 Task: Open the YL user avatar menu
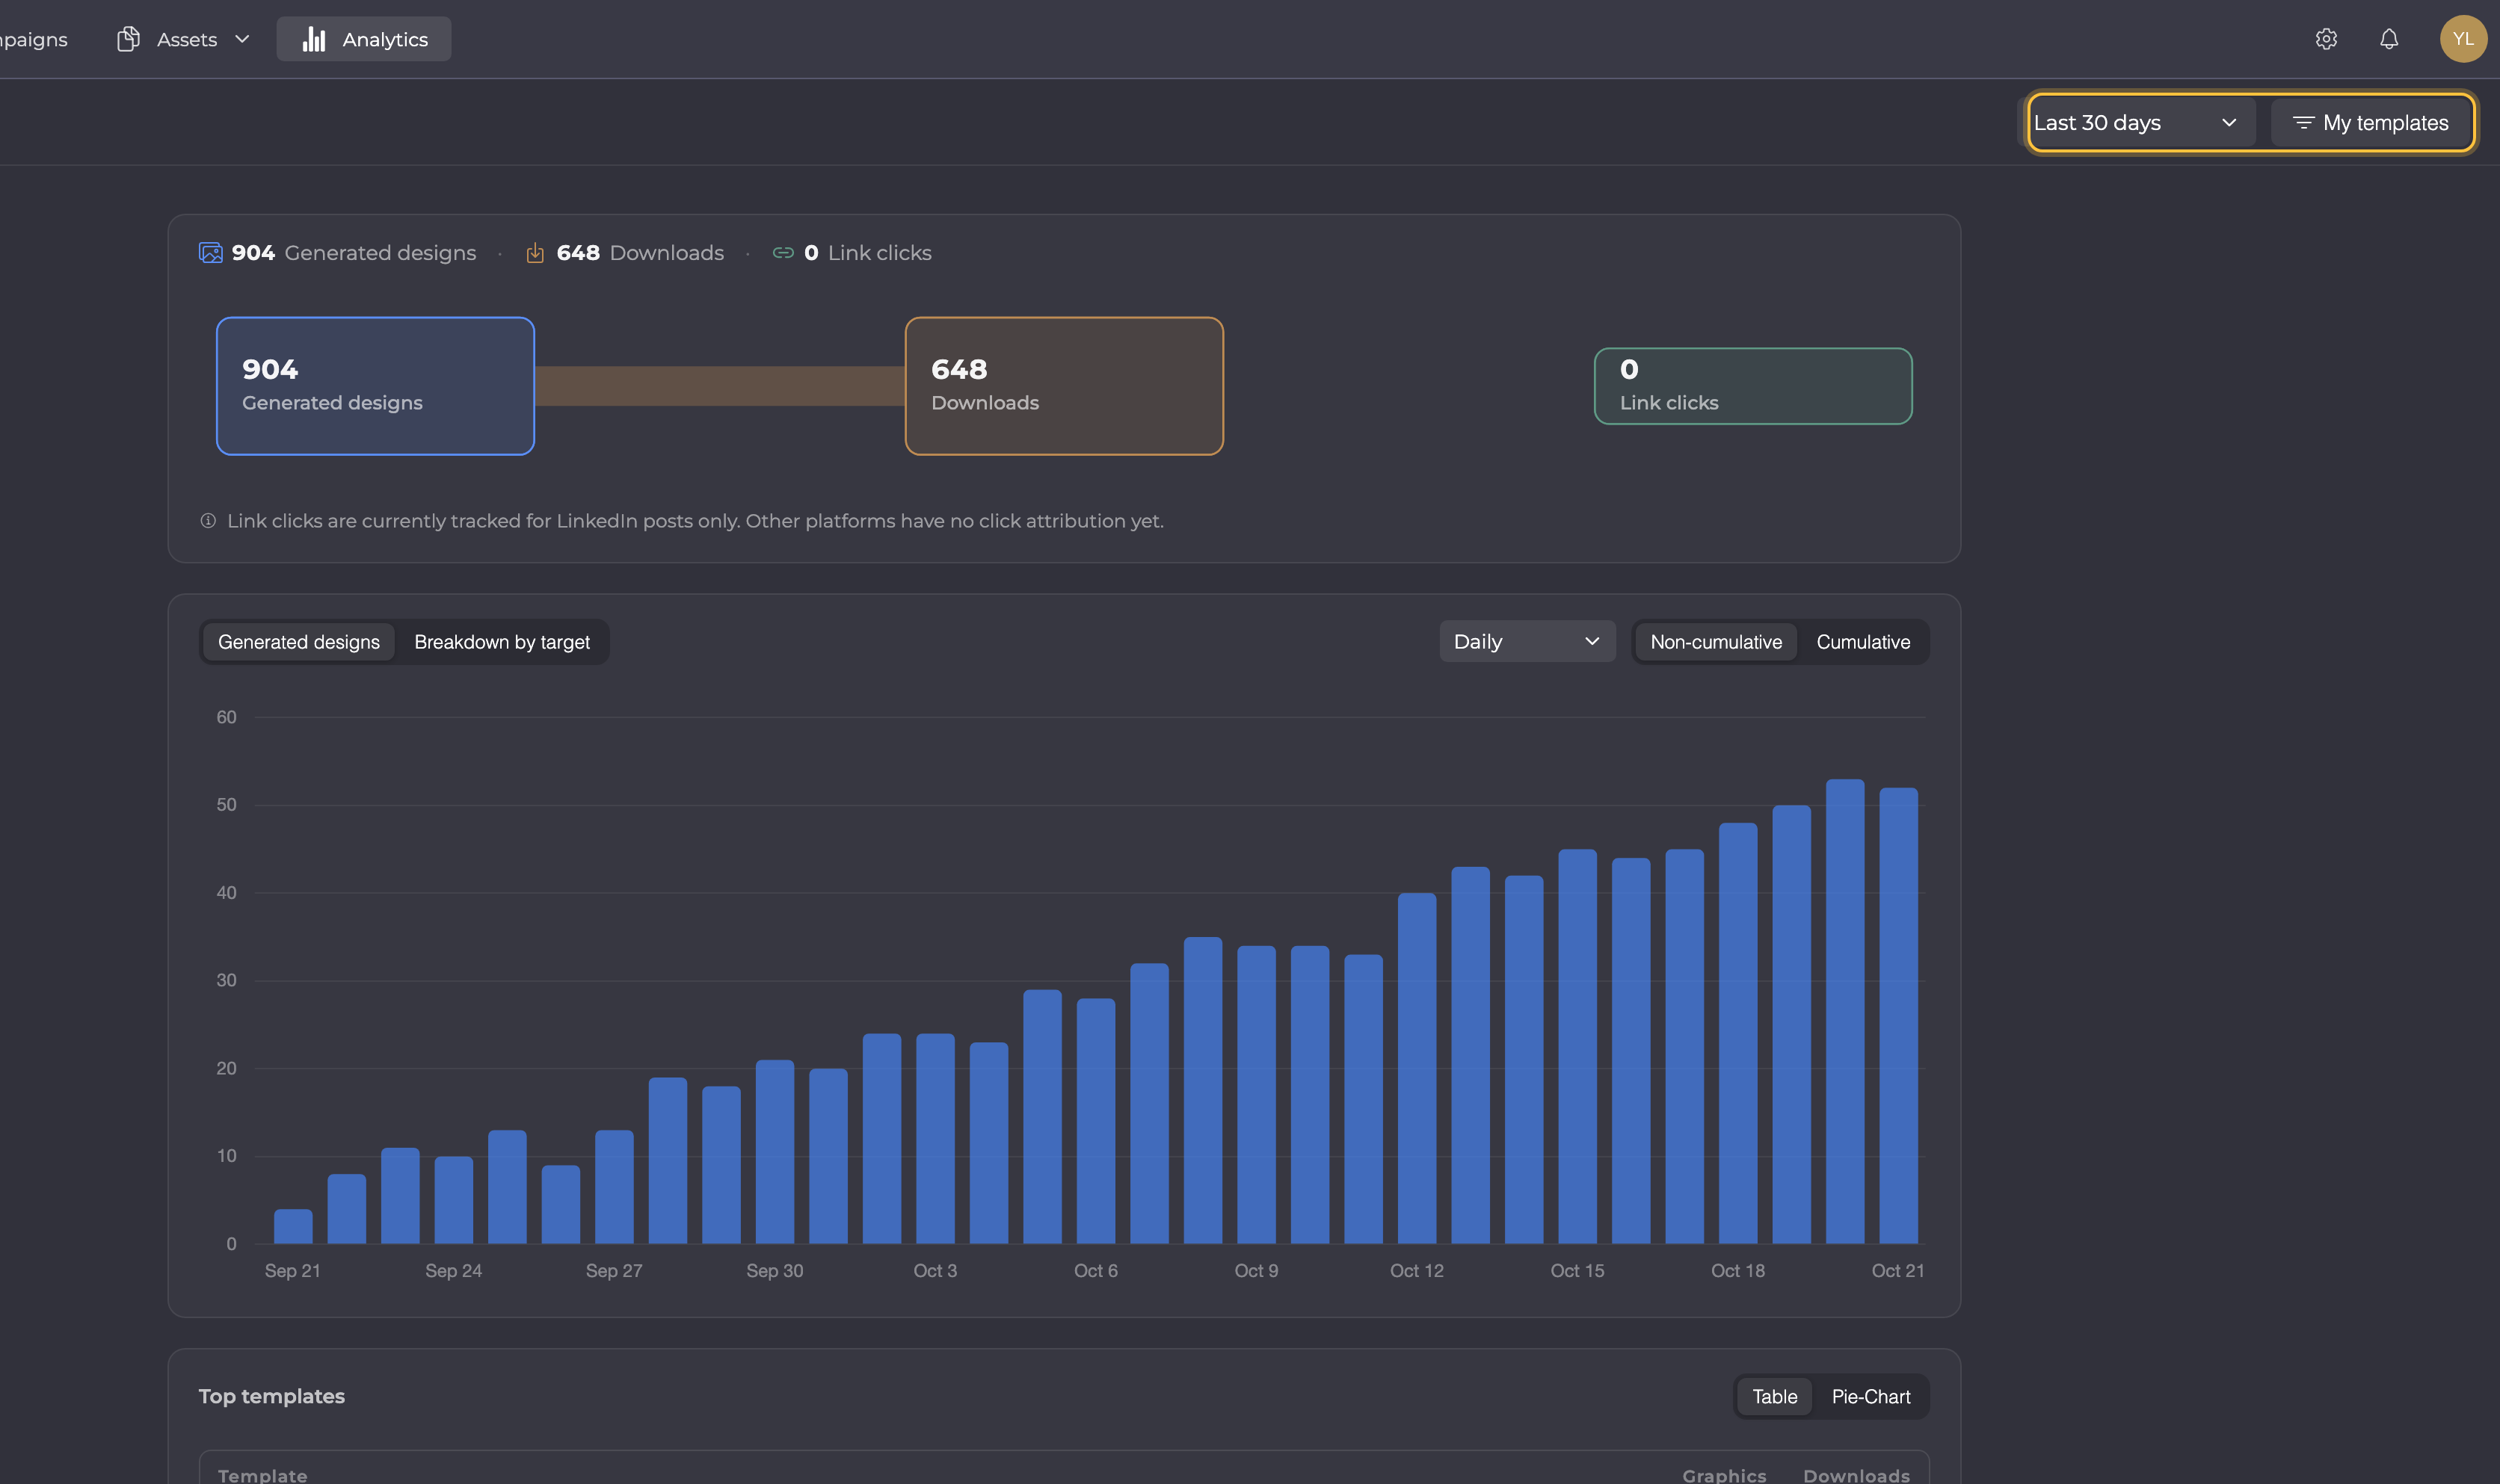(2463, 39)
